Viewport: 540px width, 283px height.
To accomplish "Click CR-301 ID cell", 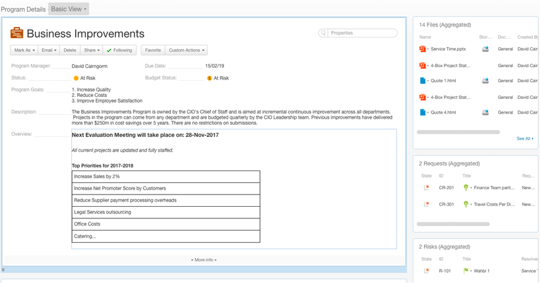I will click(x=446, y=204).
